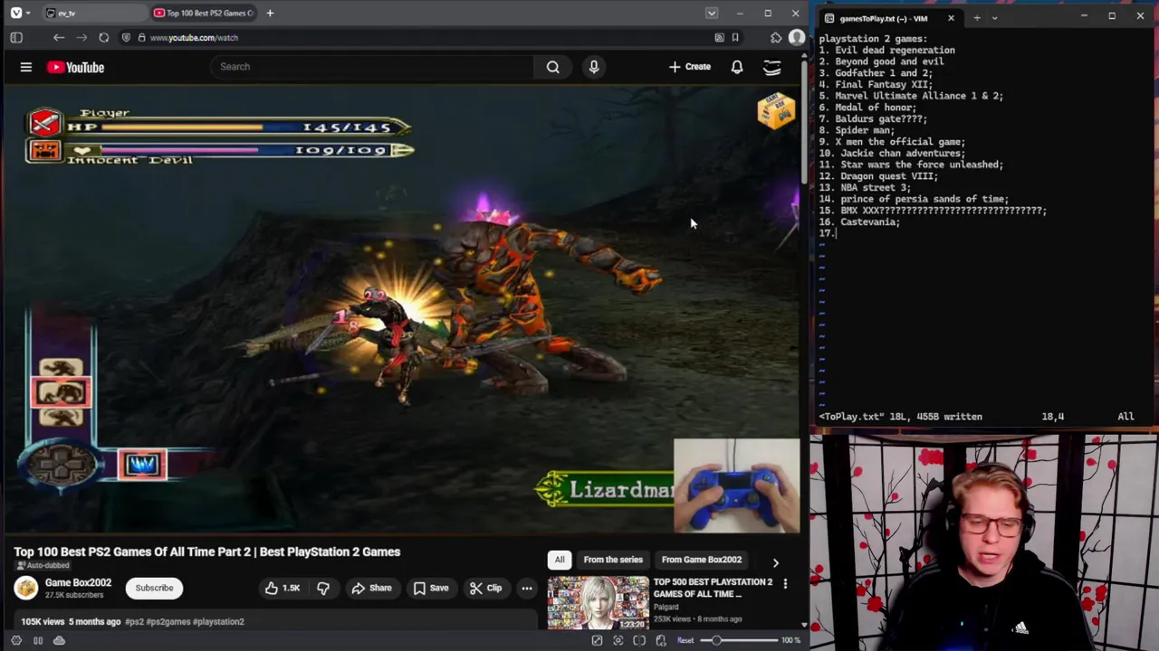Click the site lock icon

click(141, 38)
